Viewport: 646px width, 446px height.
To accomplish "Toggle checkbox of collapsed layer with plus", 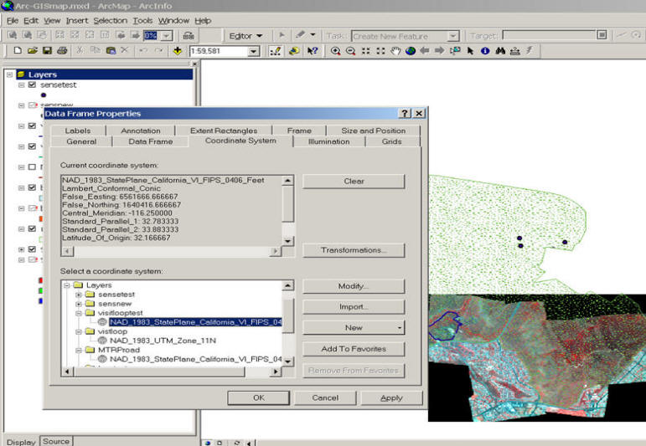I will click(32, 249).
